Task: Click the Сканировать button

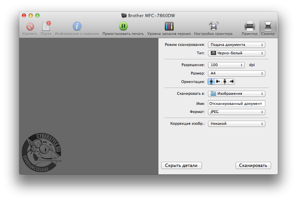Action: pyautogui.click(x=253, y=165)
